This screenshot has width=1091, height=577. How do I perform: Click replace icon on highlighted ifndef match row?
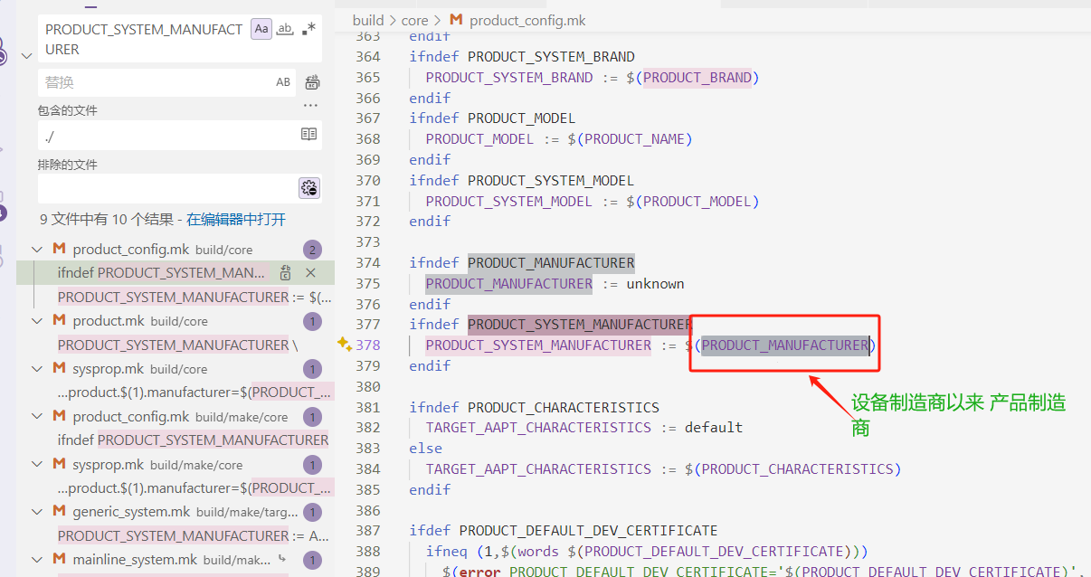286,272
